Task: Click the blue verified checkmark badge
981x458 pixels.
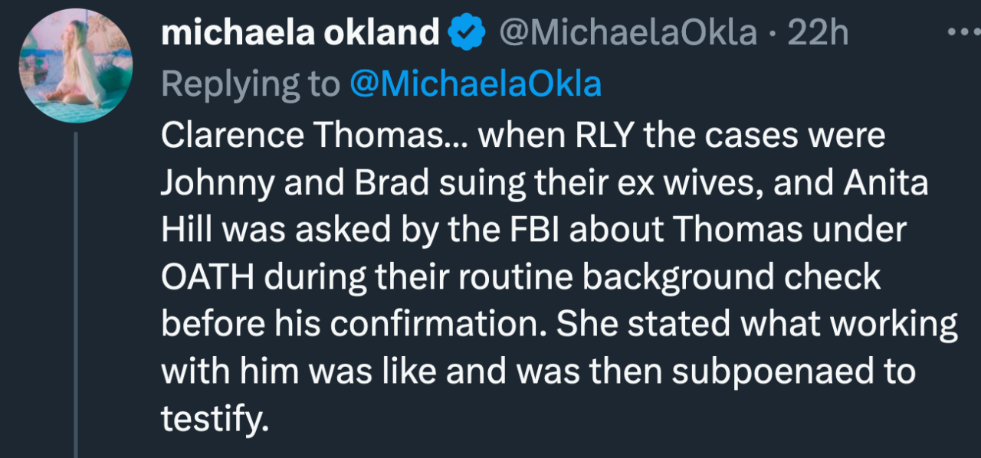Action: click(x=467, y=34)
